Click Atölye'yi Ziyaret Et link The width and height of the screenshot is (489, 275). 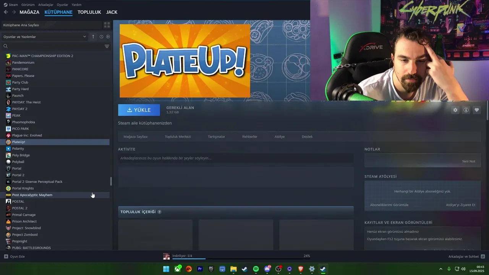pos(460,205)
